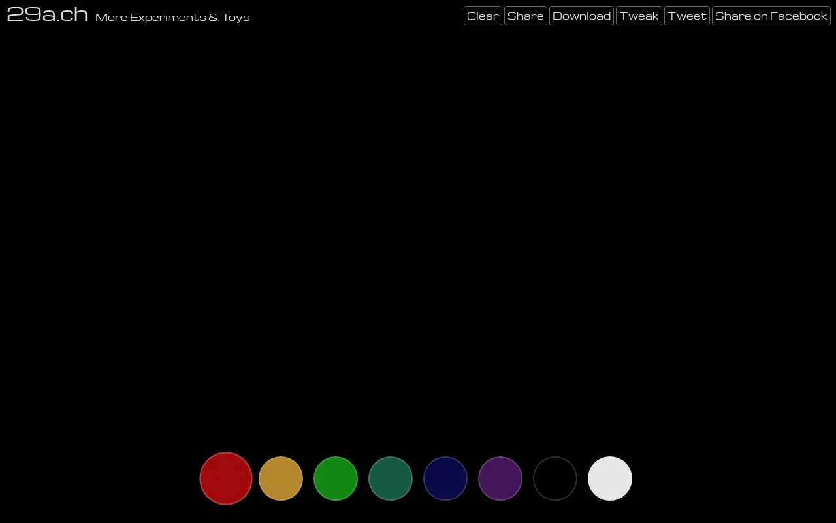836x523 pixels.
Task: Open the Share option
Action: pyautogui.click(x=526, y=16)
